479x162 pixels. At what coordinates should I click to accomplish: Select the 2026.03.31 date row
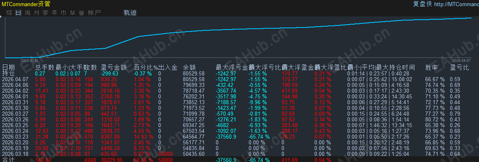tap(15, 102)
